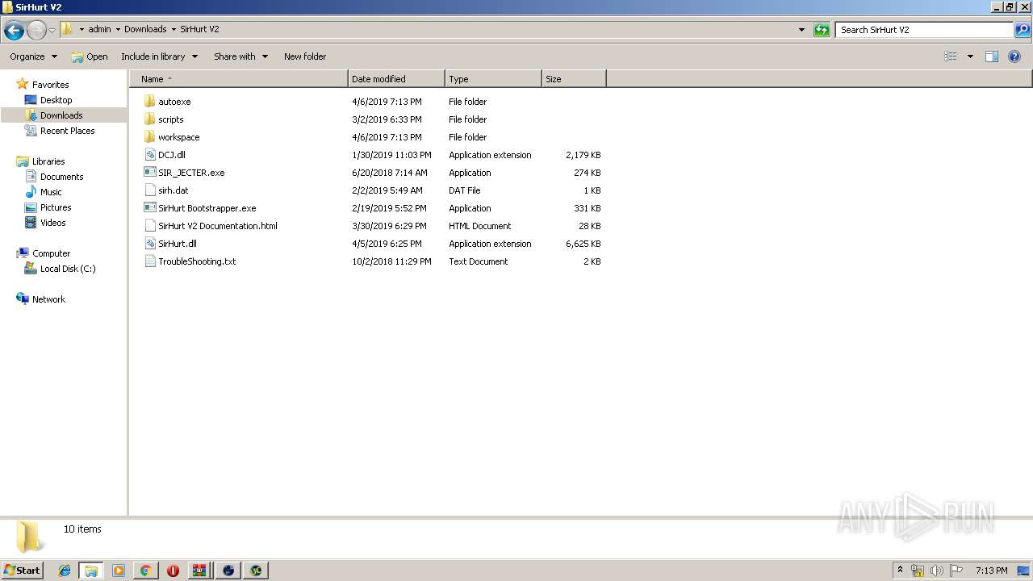1033x581 pixels.
Task: Open Windows Media Player from taskbar
Action: [x=119, y=571]
